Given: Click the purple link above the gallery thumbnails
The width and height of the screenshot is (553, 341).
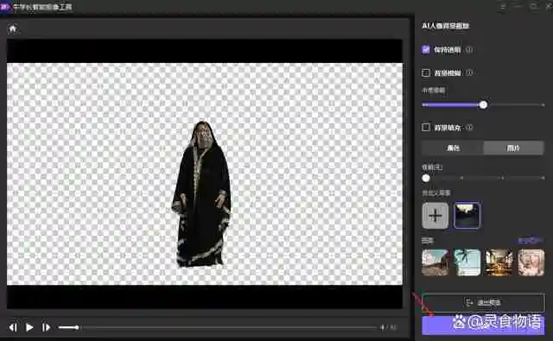Looking at the screenshot, I should click(530, 241).
